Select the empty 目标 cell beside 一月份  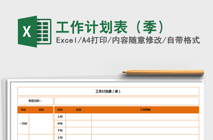41,124
